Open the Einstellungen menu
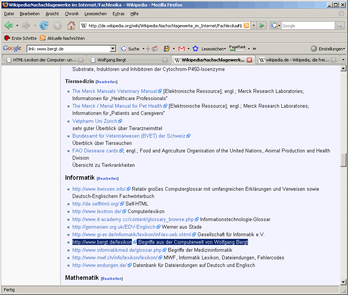Screen dimensions: 348x295 pyautogui.click(x=328, y=49)
